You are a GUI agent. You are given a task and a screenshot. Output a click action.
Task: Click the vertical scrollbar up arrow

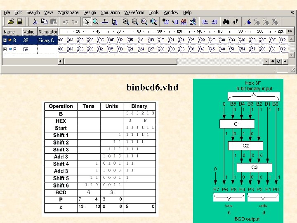(x=292, y=39)
